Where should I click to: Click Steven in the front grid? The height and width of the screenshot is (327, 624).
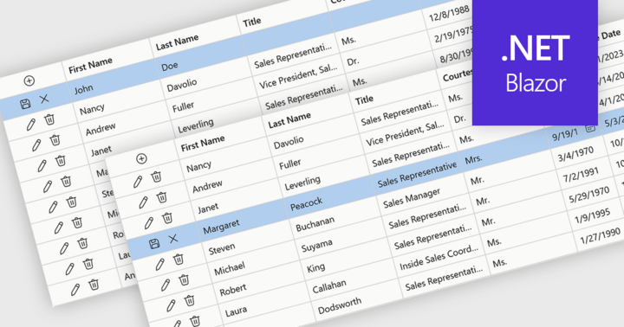[x=222, y=249]
